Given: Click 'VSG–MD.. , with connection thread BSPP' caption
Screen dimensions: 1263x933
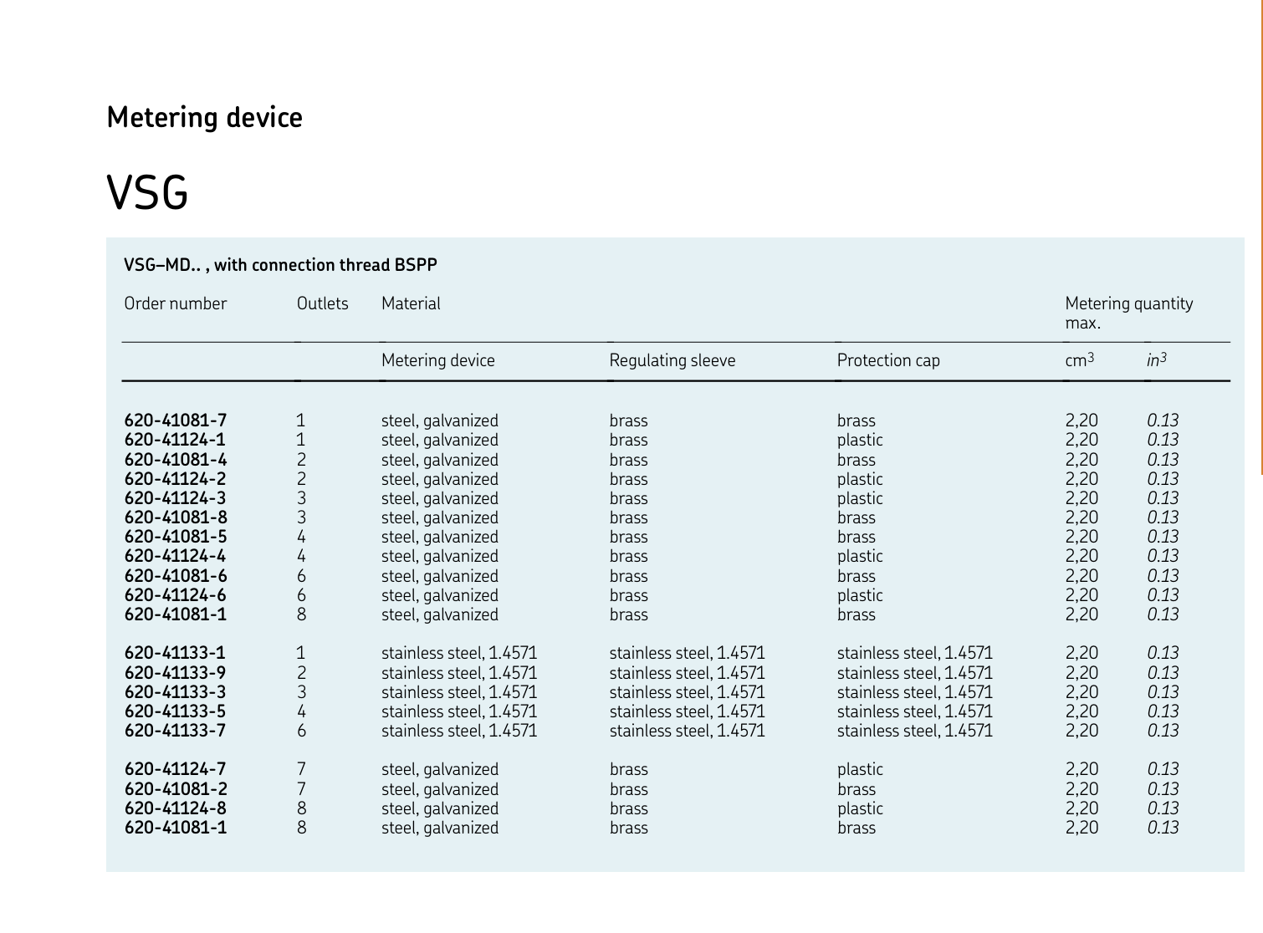Looking at the screenshot, I should tap(280, 265).
